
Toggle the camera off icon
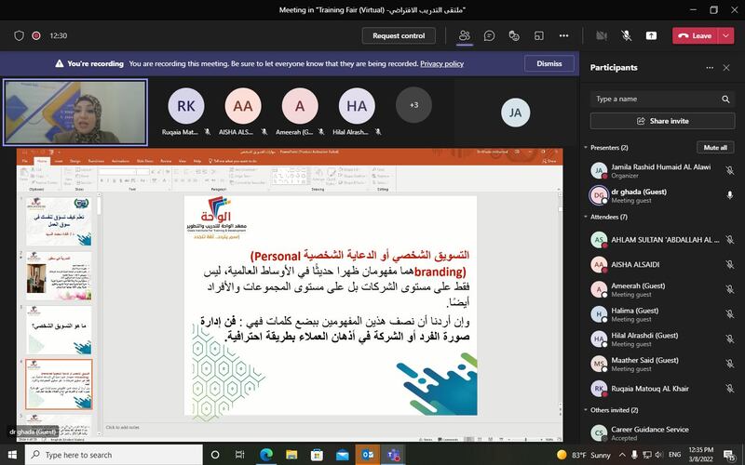pyautogui.click(x=602, y=35)
